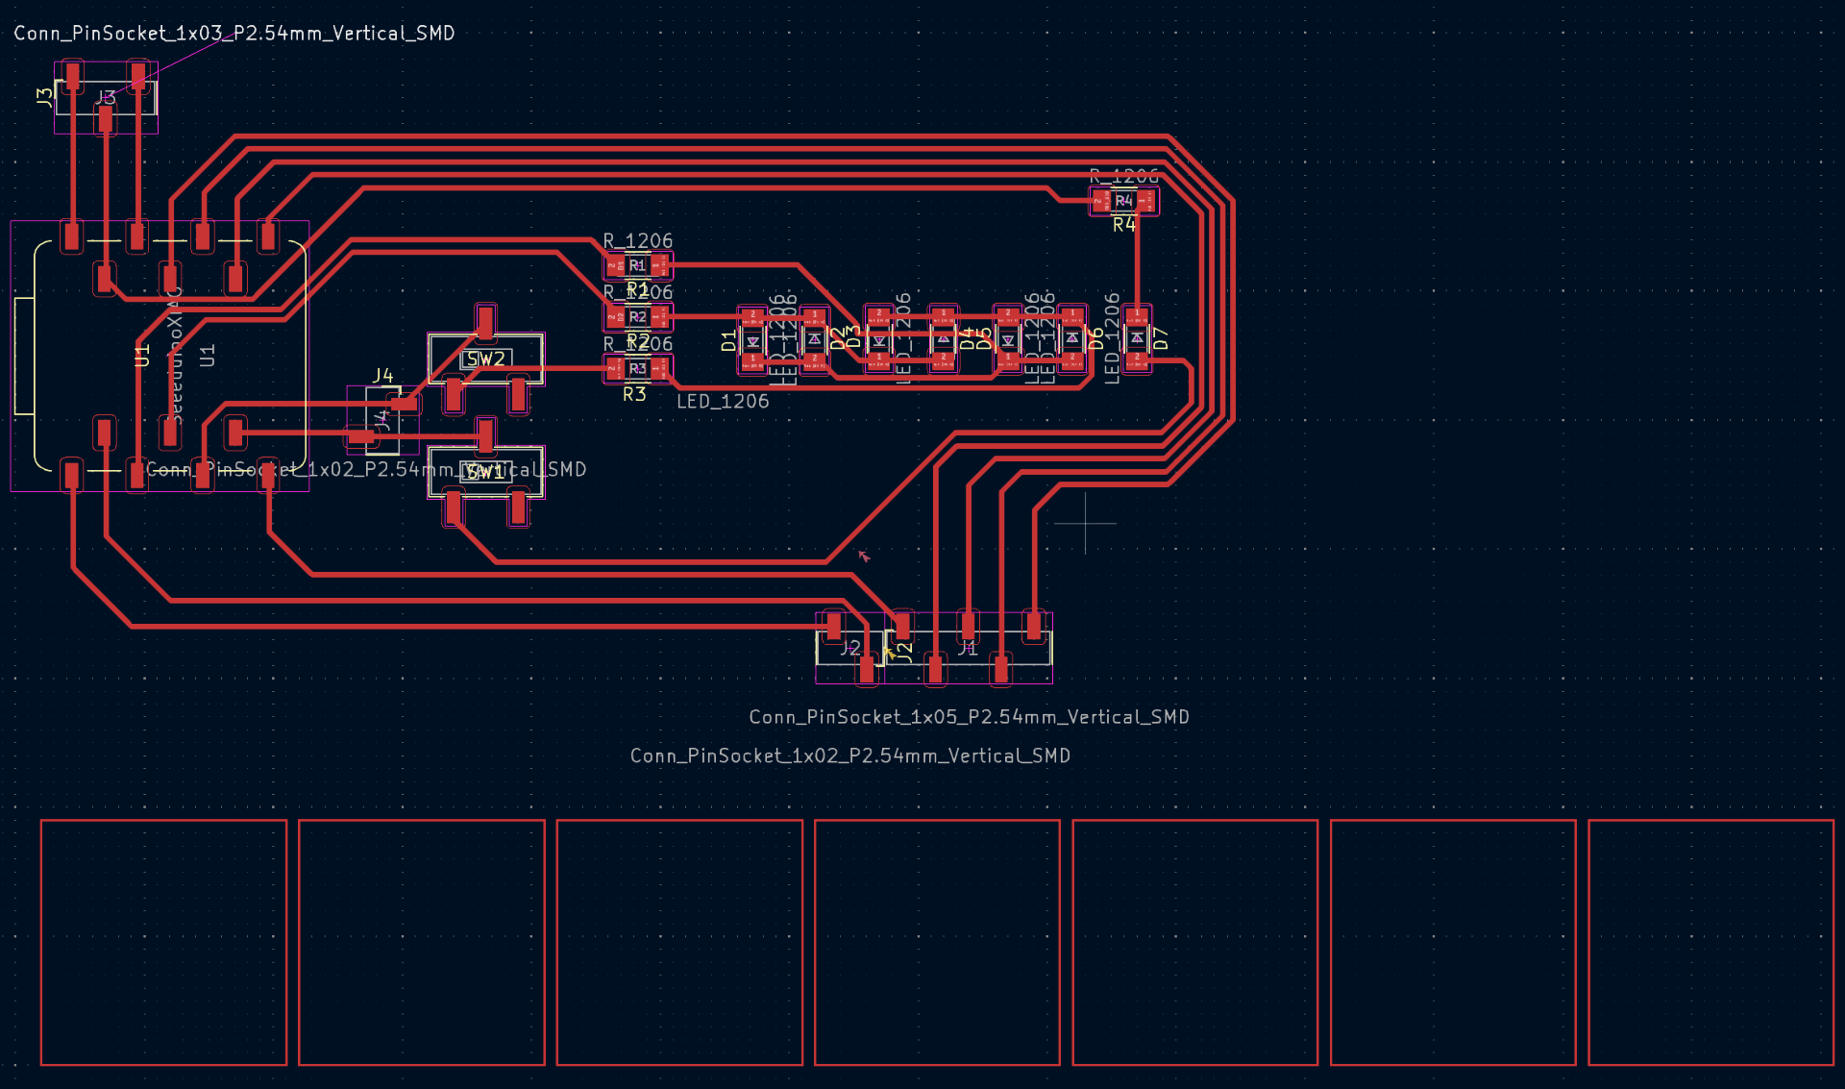Select the SW1 switch footprint
The image size is (1845, 1089).
pos(486,472)
